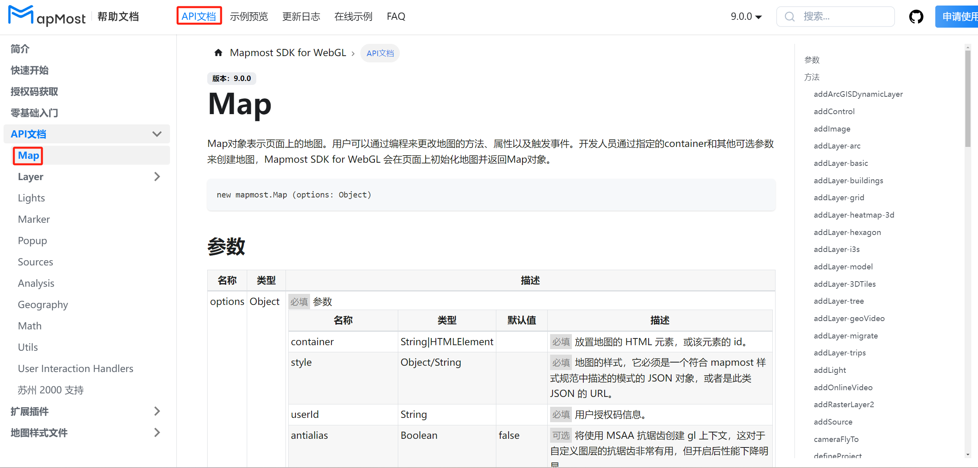Open the Sources sidebar page
Image resolution: width=978 pixels, height=468 pixels.
click(x=35, y=261)
